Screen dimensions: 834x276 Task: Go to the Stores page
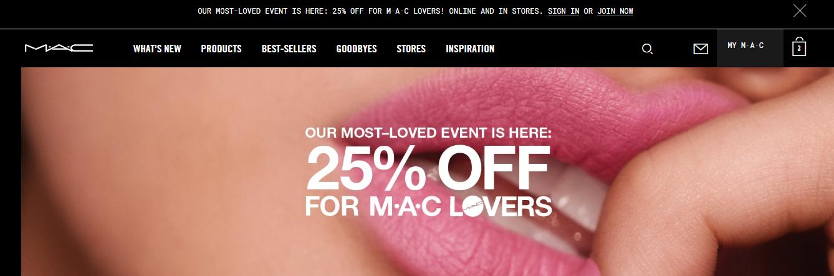[411, 49]
